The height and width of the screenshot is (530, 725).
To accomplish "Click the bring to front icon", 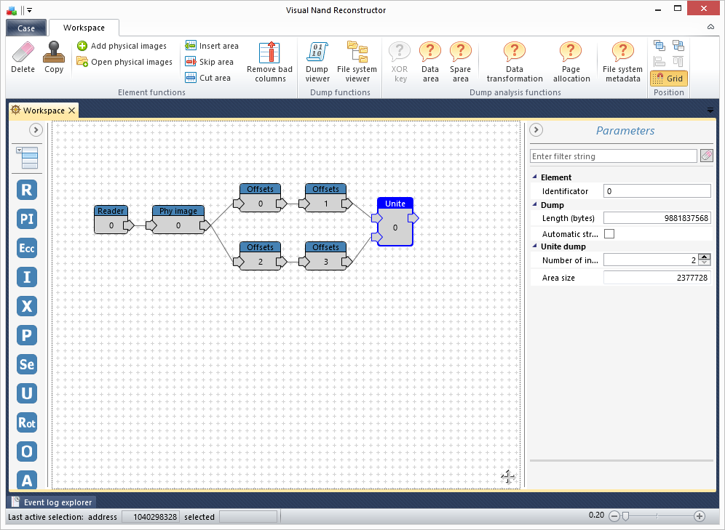I will 659,45.
